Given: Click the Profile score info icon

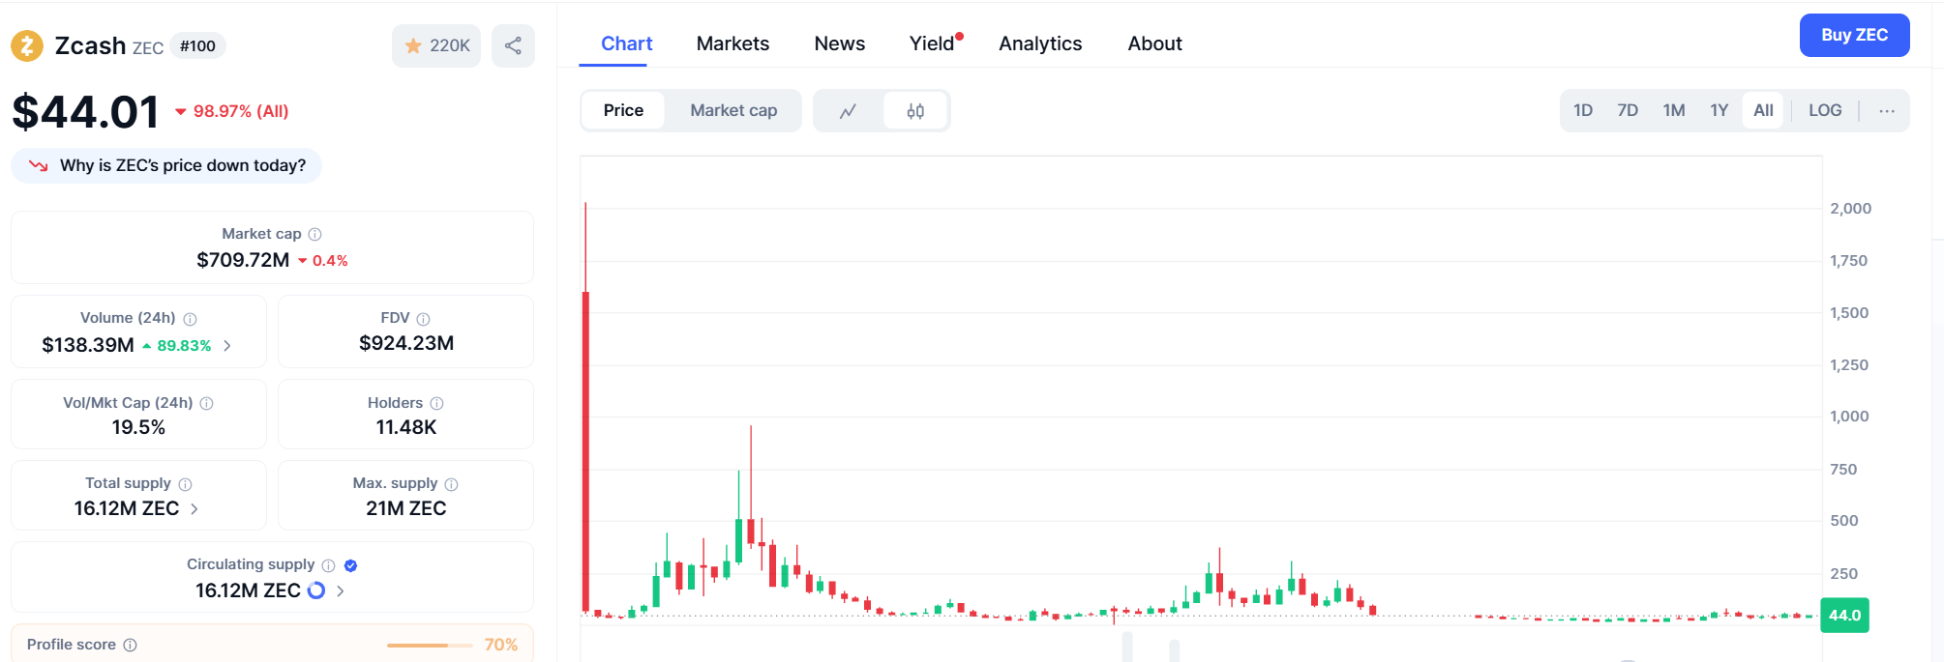Looking at the screenshot, I should [130, 645].
